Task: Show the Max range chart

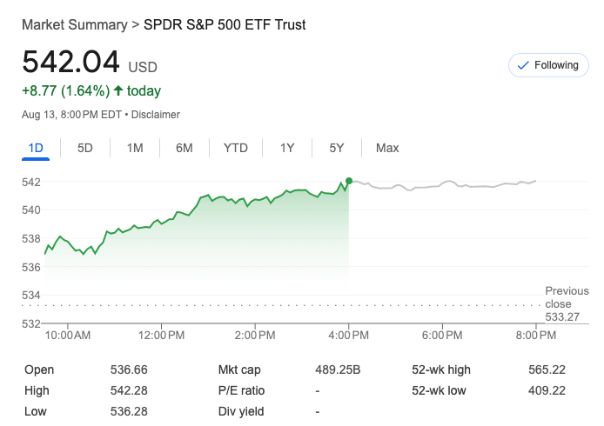Action: pyautogui.click(x=387, y=148)
